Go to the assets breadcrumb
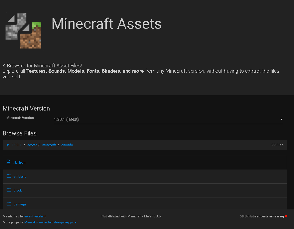Viewport: 294px width, 229px height. click(32, 145)
